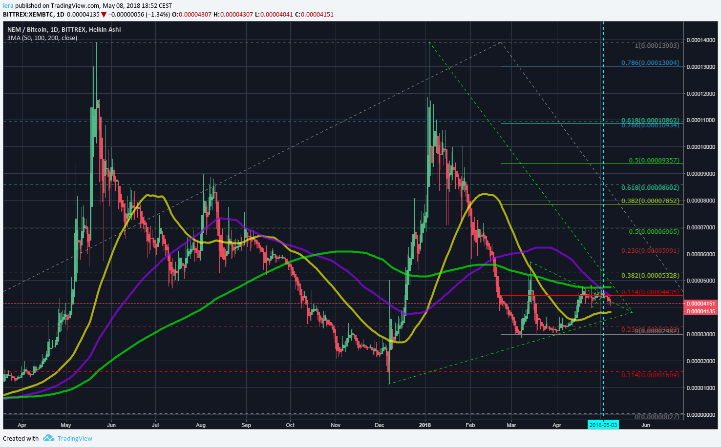Click the "Nov" label on the time axis
This screenshot has width=721, height=447.
pyautogui.click(x=336, y=425)
